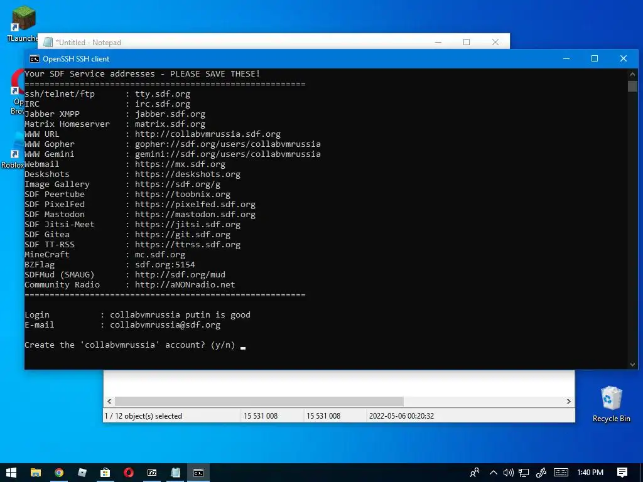Image resolution: width=643 pixels, height=482 pixels.
Task: Click the right arrow of 7-Zip's horizontal scrollbar
Action: tap(569, 401)
